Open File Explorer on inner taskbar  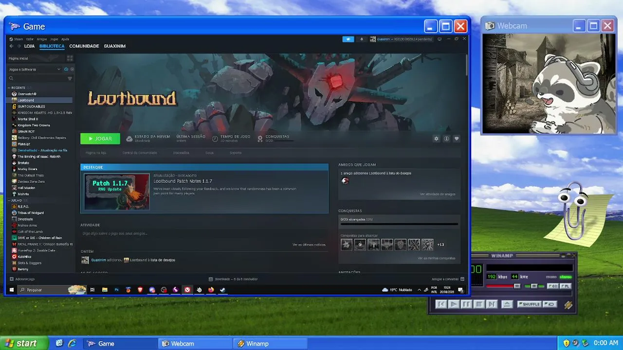point(105,290)
